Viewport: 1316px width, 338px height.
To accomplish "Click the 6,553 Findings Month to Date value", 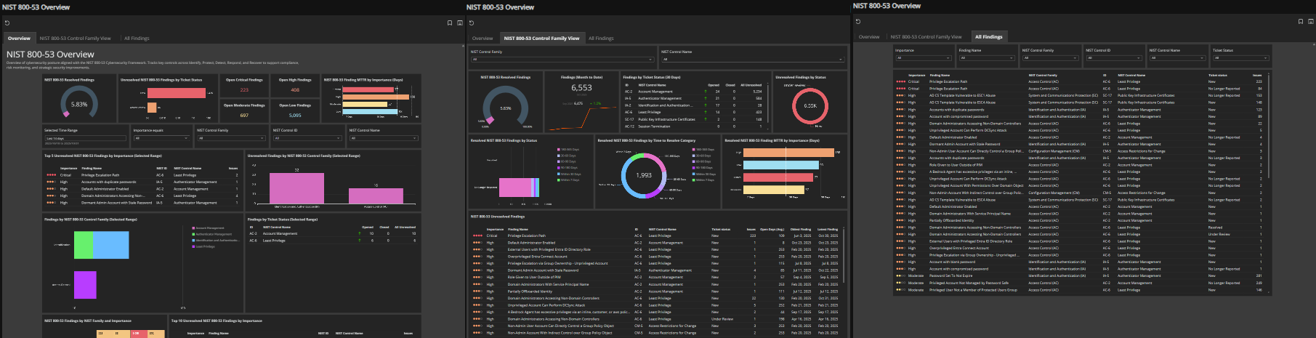I will pos(581,87).
